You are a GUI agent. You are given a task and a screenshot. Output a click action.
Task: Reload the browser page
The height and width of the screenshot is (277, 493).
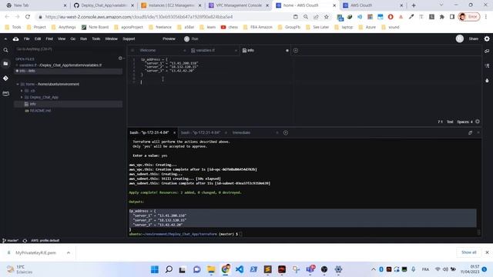pos(28,17)
